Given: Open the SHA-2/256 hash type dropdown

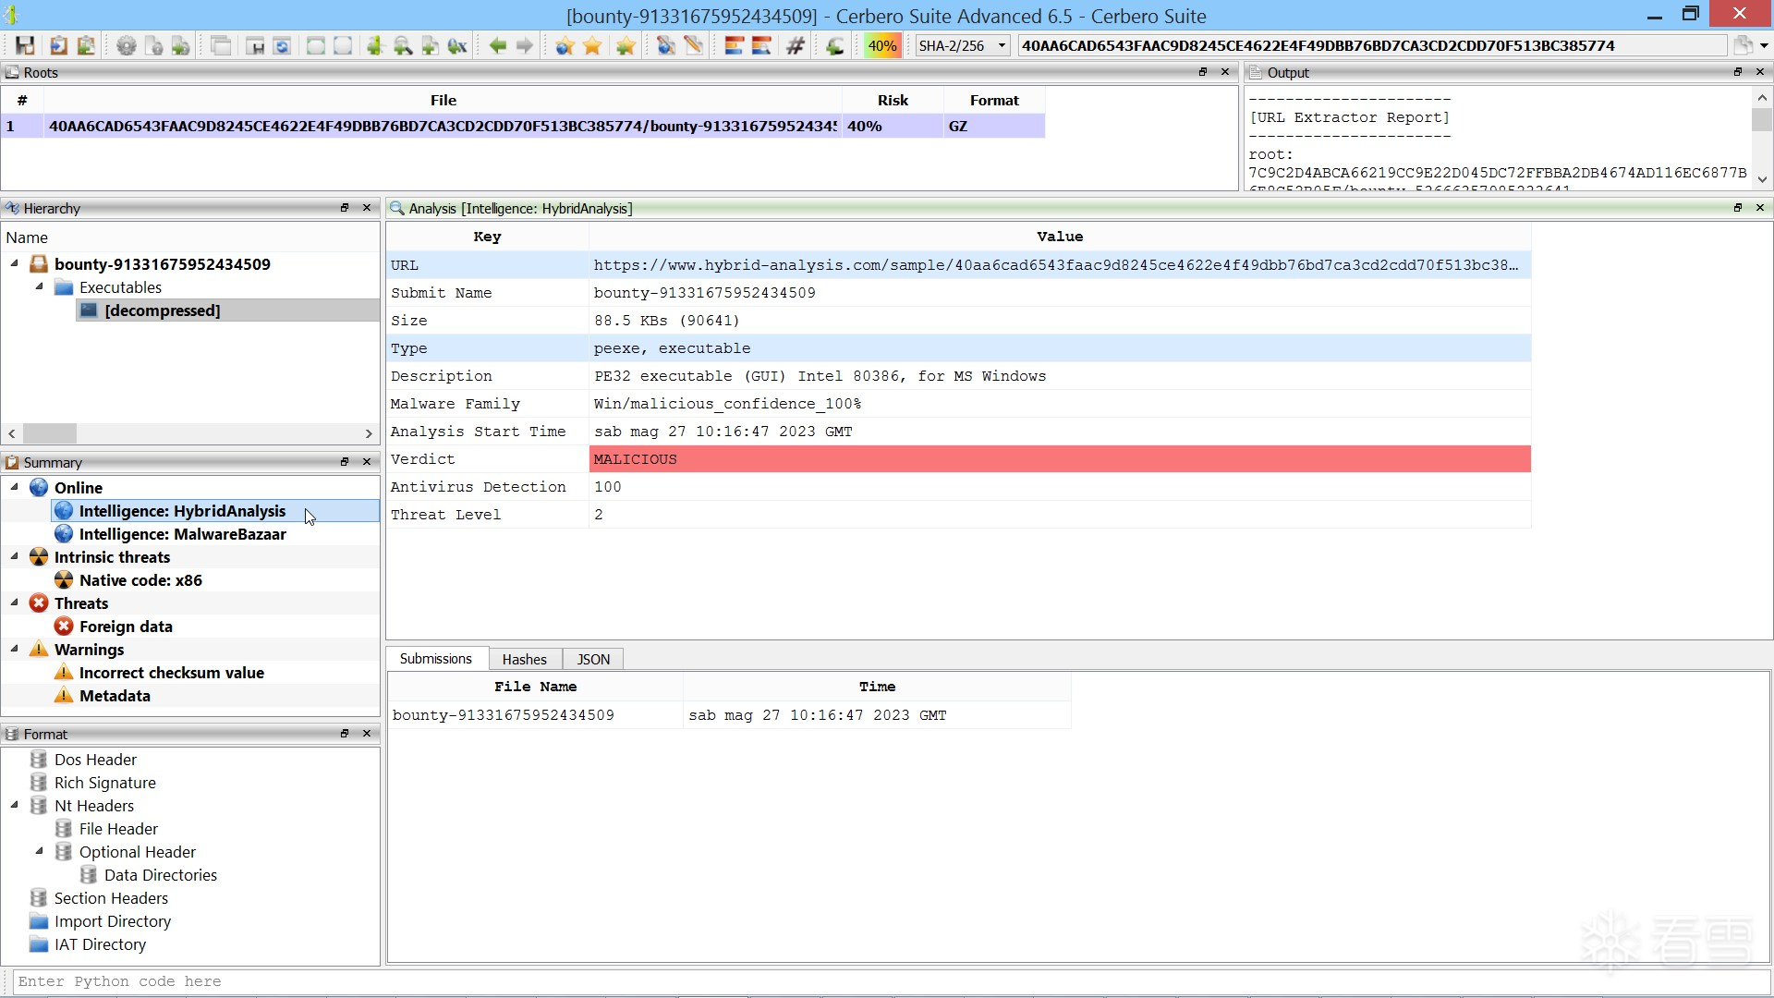Looking at the screenshot, I should 1001,45.
